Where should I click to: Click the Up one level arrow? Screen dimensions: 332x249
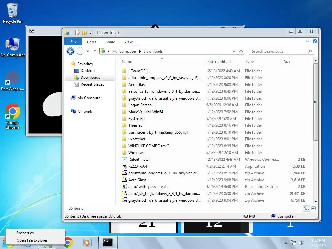tap(95, 51)
